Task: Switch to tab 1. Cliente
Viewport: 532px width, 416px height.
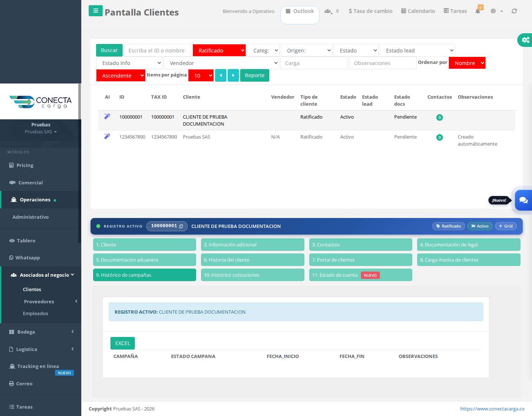Action: click(x=144, y=245)
